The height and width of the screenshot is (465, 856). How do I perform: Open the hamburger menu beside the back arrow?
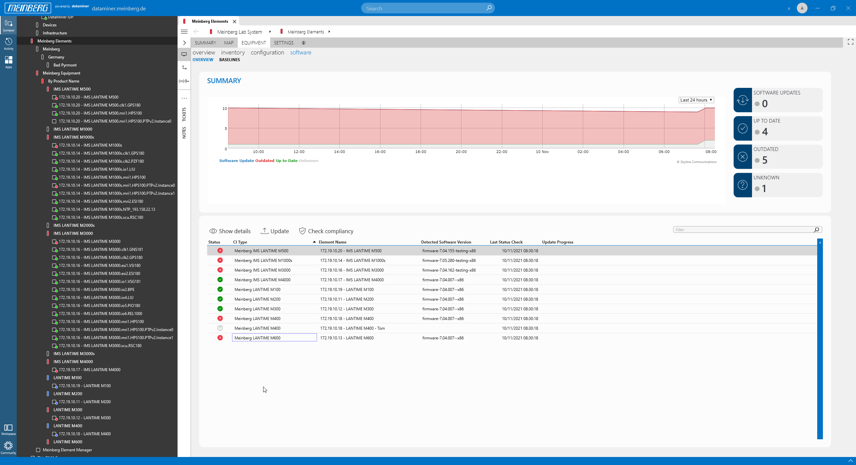click(x=184, y=32)
